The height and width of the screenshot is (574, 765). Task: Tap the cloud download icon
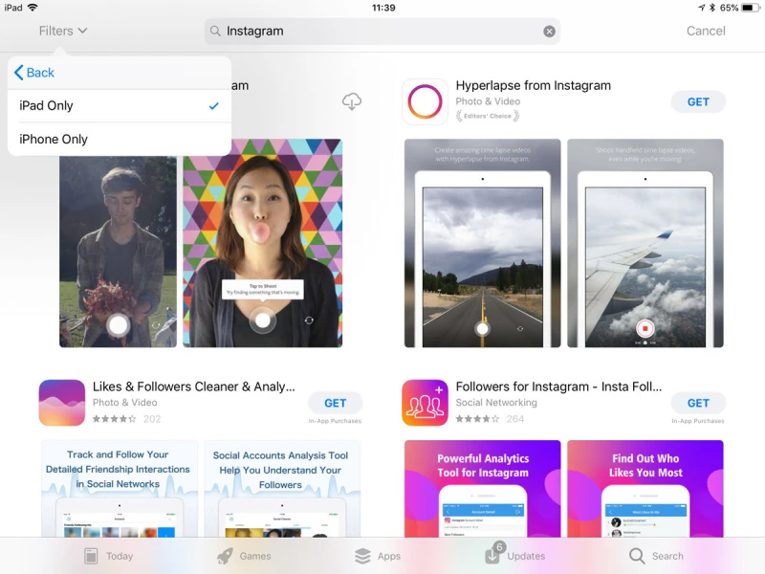tap(351, 101)
